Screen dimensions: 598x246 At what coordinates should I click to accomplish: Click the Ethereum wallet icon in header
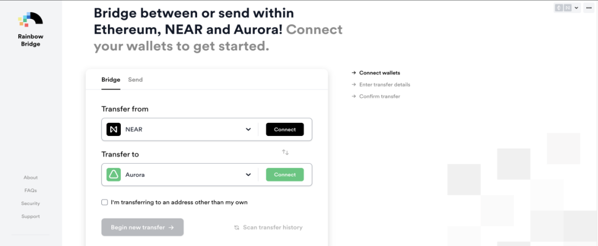pos(558,8)
